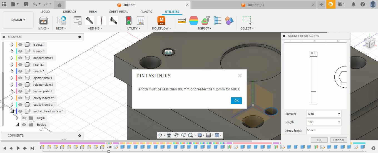The width and height of the screenshot is (378, 153).
Task: Show the Origin folder
Action: (x=24, y=118)
